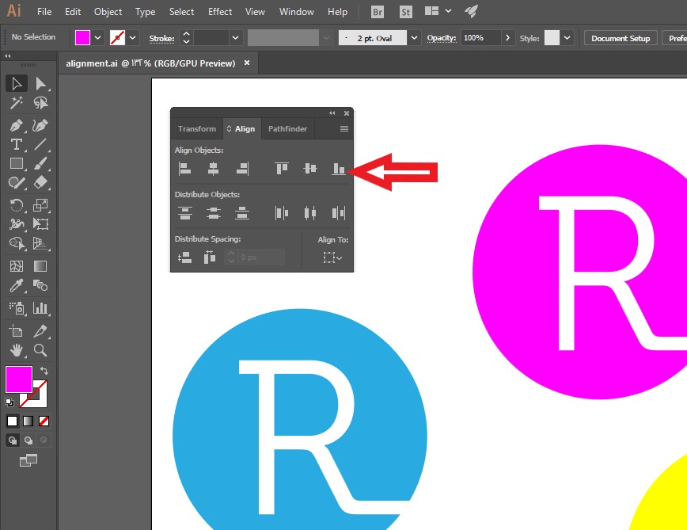Open the Style dropdown
Screen dimensions: 687x530
pyautogui.click(x=567, y=38)
